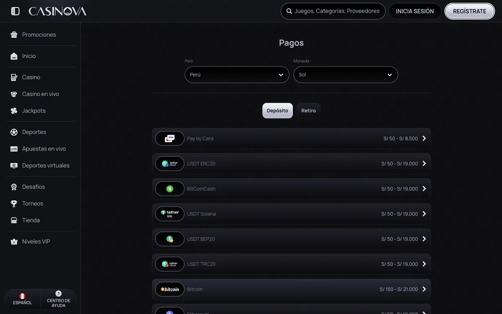Expand USDT ERC20 row chevron
The image size is (502, 314).
pyautogui.click(x=424, y=164)
